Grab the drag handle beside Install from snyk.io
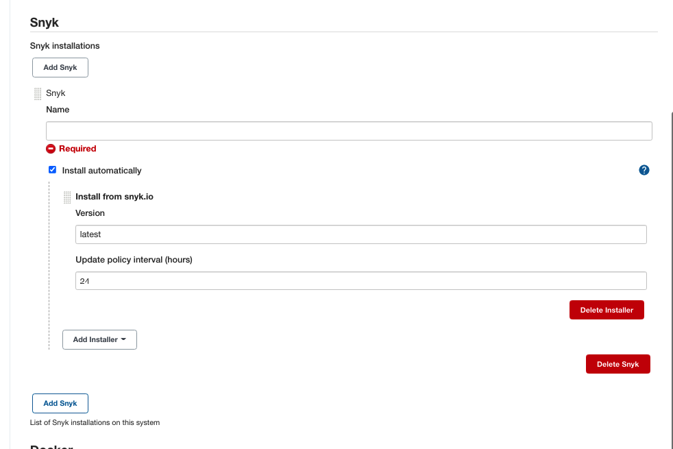 coord(67,197)
